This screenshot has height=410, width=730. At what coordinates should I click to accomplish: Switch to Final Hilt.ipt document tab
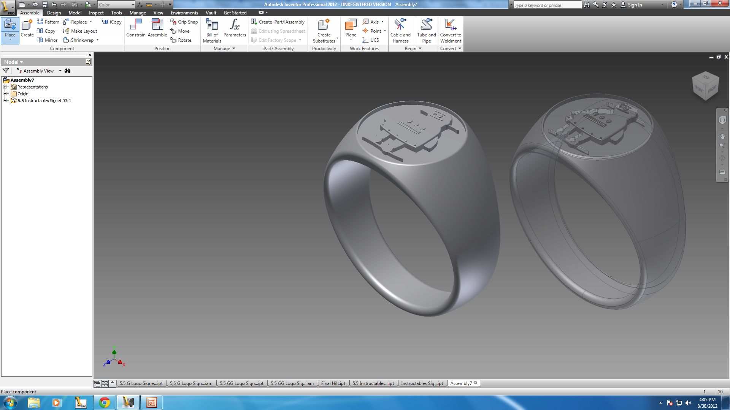coord(333,383)
